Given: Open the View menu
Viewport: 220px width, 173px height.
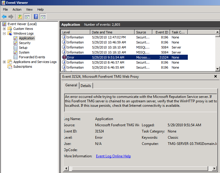Looking at the screenshot, I should pyautogui.click(x=29, y=9).
